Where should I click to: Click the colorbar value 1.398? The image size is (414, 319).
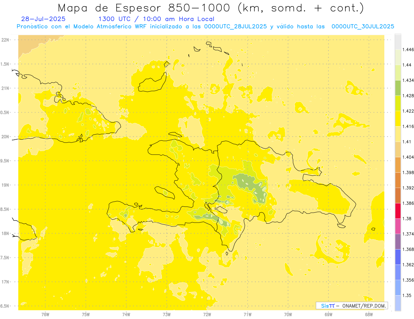[408, 172]
